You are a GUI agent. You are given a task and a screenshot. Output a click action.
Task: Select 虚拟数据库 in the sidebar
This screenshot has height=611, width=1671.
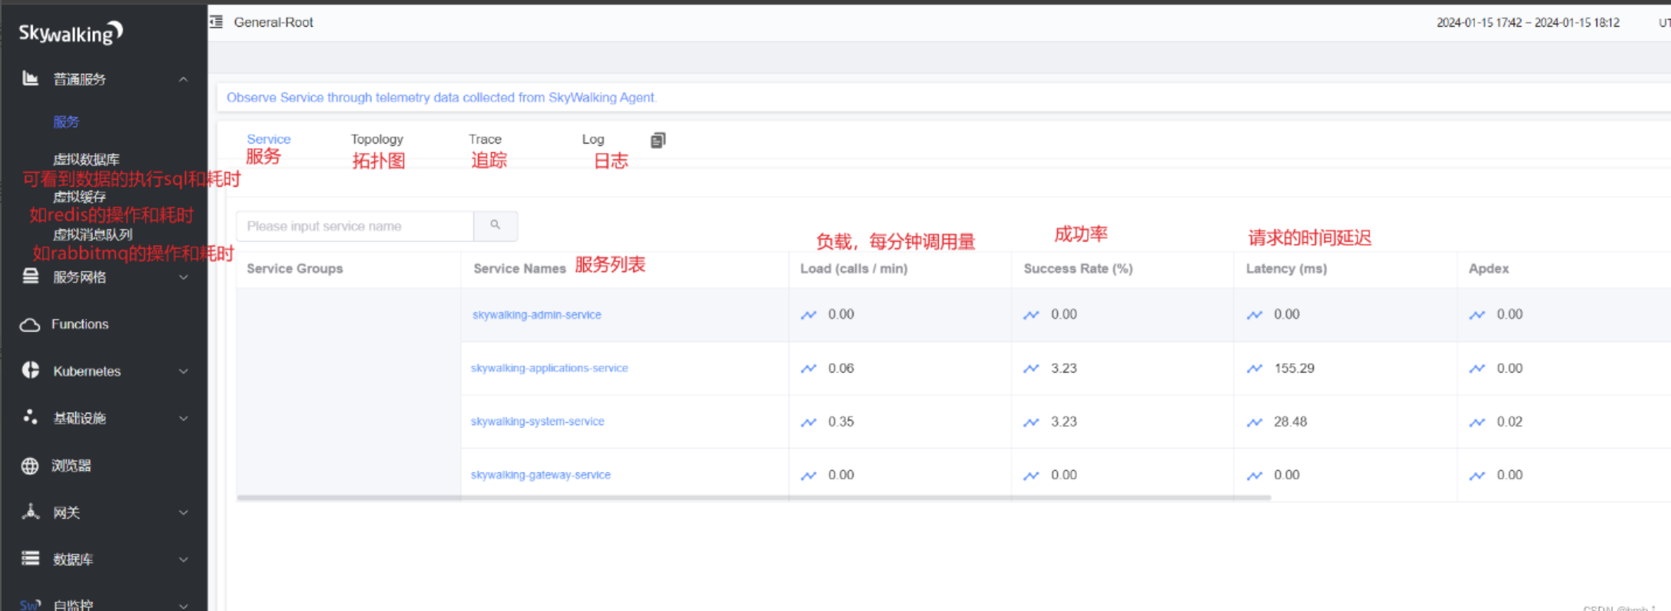[x=86, y=159]
